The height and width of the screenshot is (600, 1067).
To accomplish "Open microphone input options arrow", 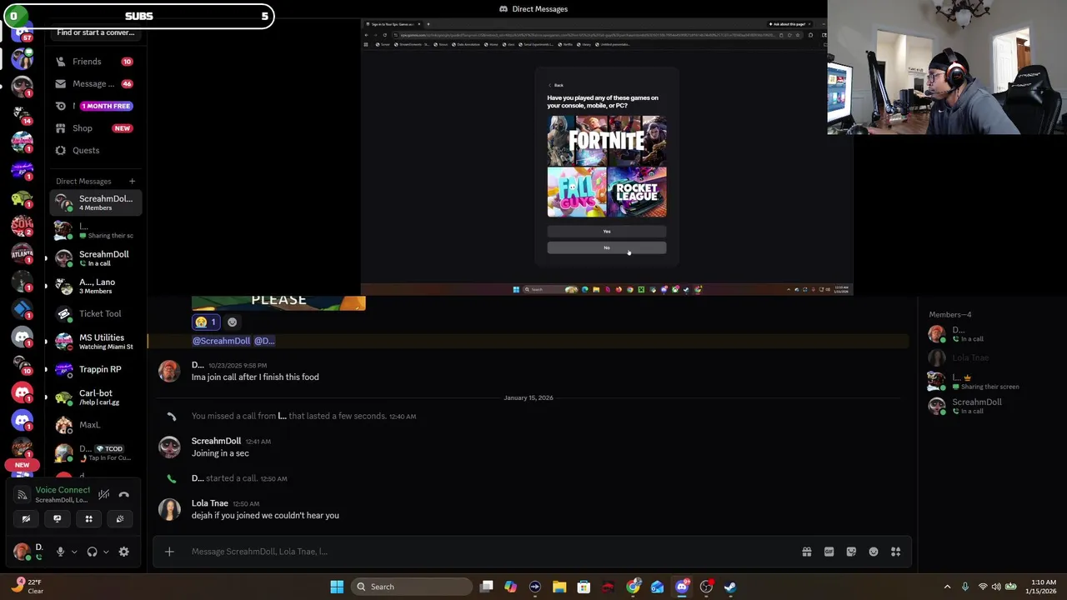I will 73,552.
